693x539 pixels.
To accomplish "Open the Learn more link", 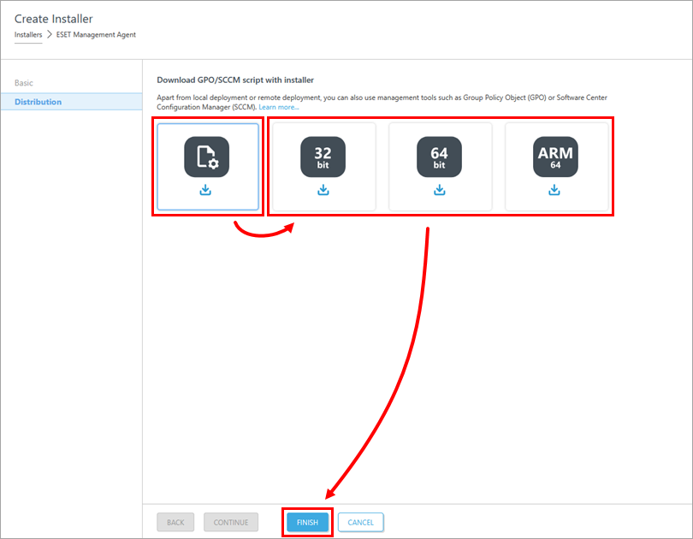I will 279,107.
